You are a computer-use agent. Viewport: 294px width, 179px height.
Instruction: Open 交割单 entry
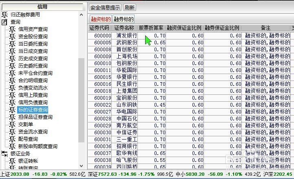point(26,124)
